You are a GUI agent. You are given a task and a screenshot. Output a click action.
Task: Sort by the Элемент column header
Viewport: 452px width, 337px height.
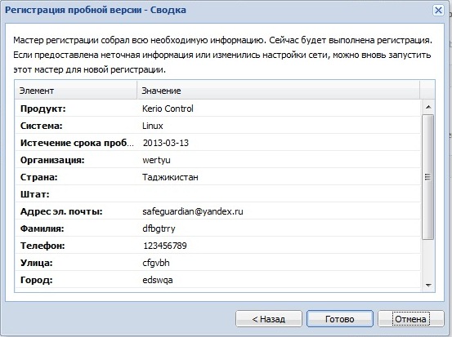coord(76,91)
